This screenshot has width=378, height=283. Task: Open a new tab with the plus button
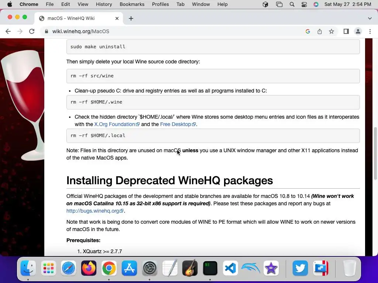click(x=131, y=18)
